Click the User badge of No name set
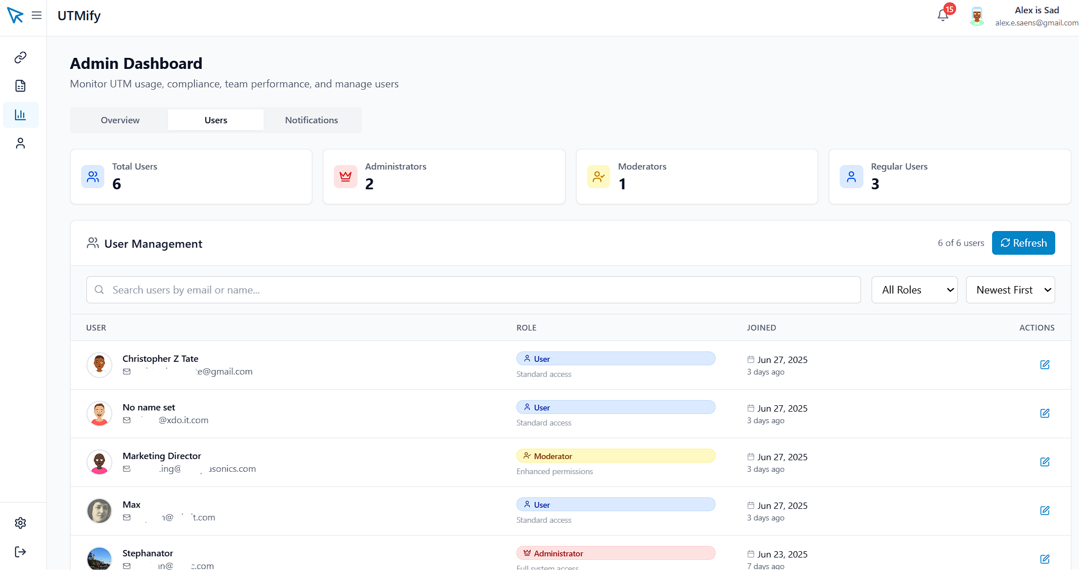The width and height of the screenshot is (1079, 572). (615, 407)
